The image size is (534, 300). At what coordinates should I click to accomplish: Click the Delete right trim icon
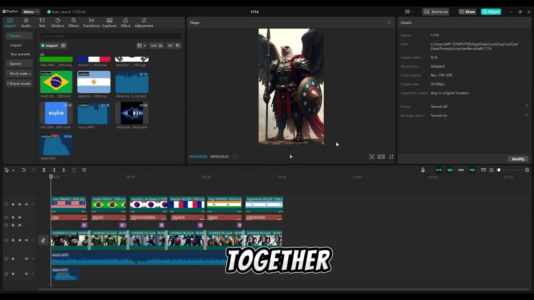(64, 170)
